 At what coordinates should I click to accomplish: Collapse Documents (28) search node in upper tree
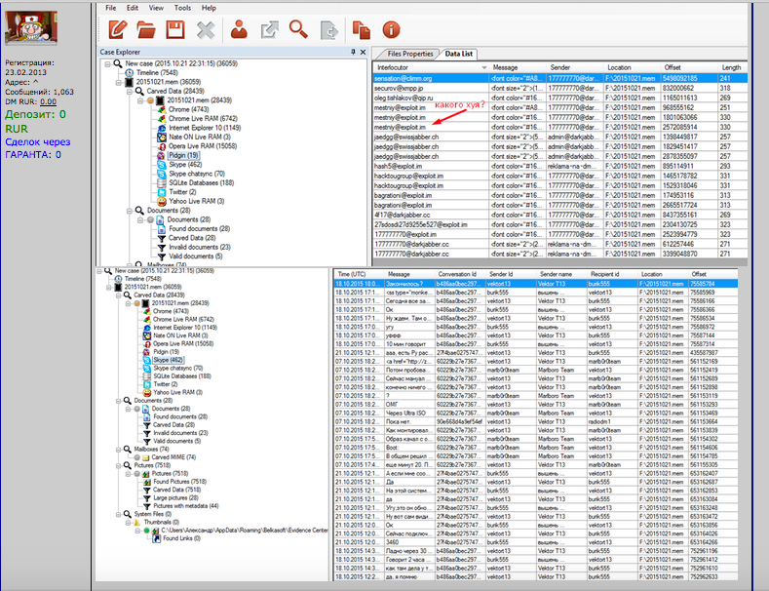click(129, 211)
